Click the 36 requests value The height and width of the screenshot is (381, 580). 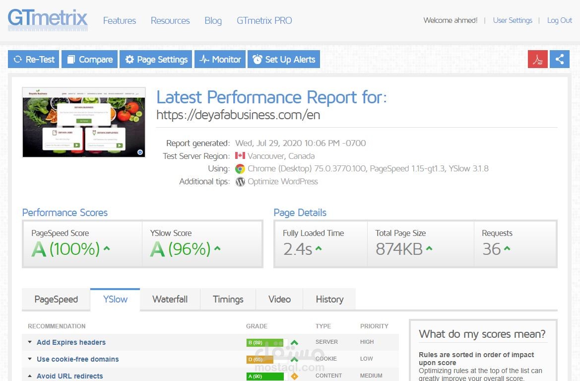(x=492, y=249)
